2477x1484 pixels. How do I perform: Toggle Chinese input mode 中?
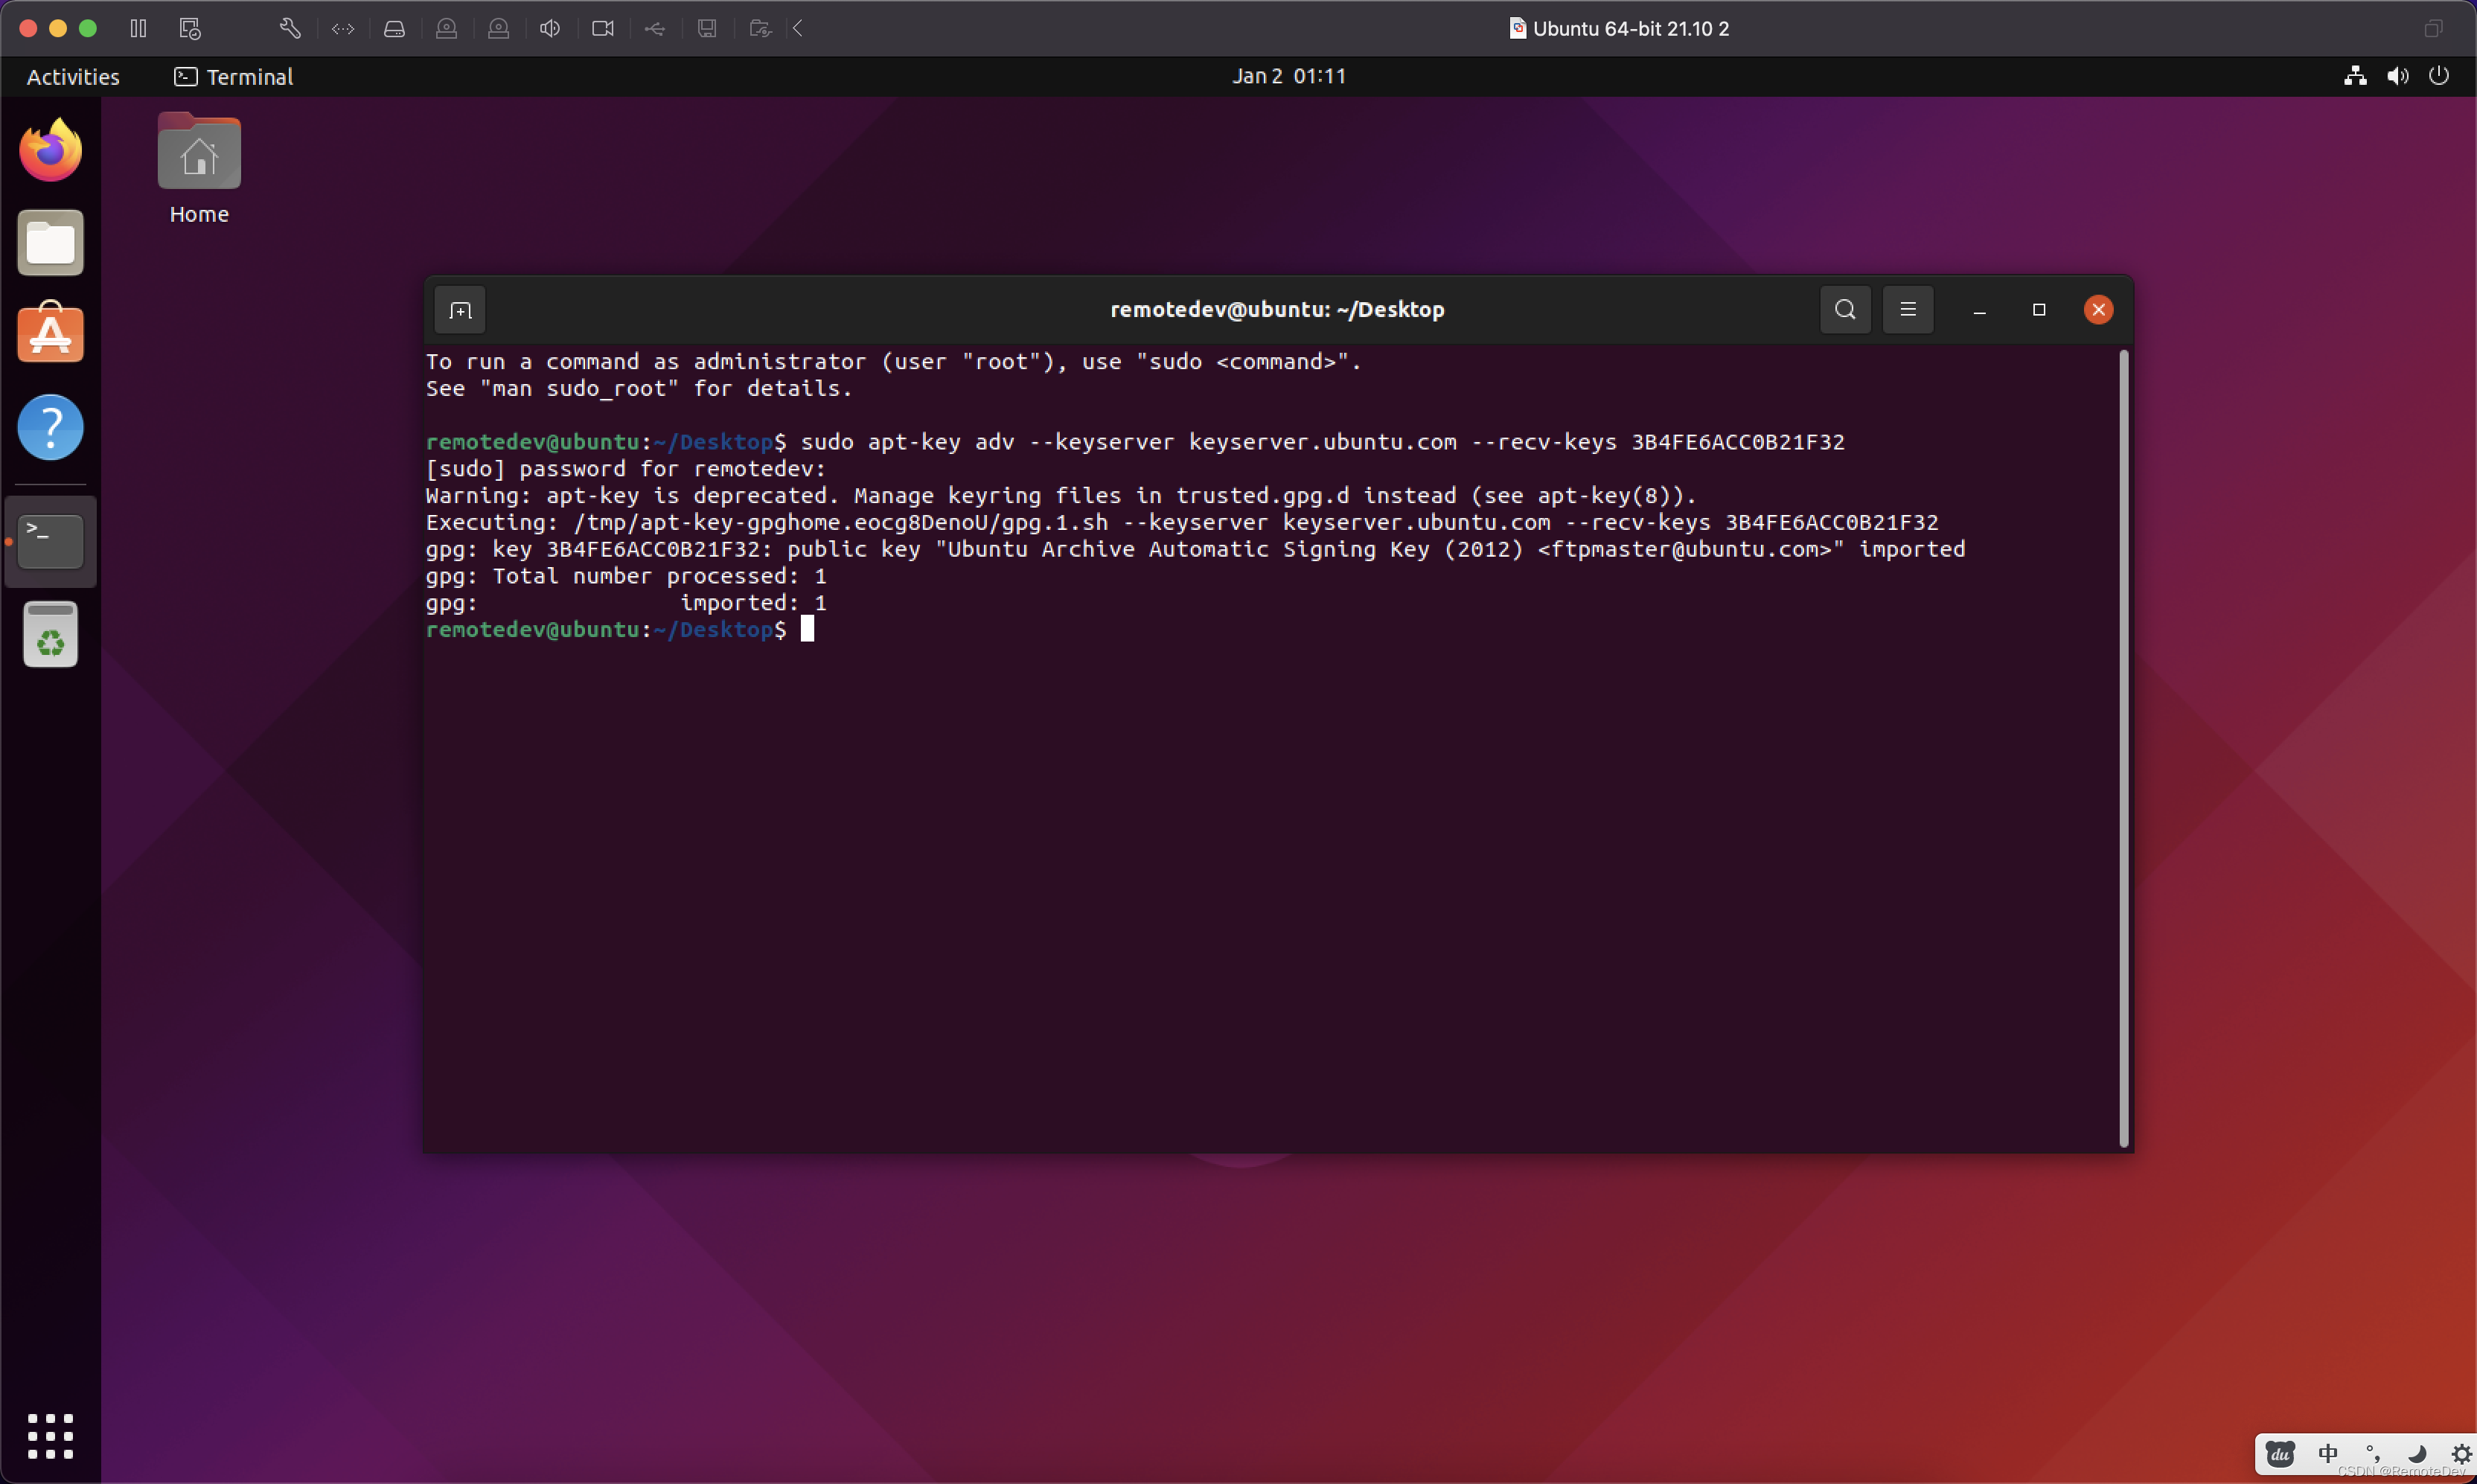point(2328,1453)
